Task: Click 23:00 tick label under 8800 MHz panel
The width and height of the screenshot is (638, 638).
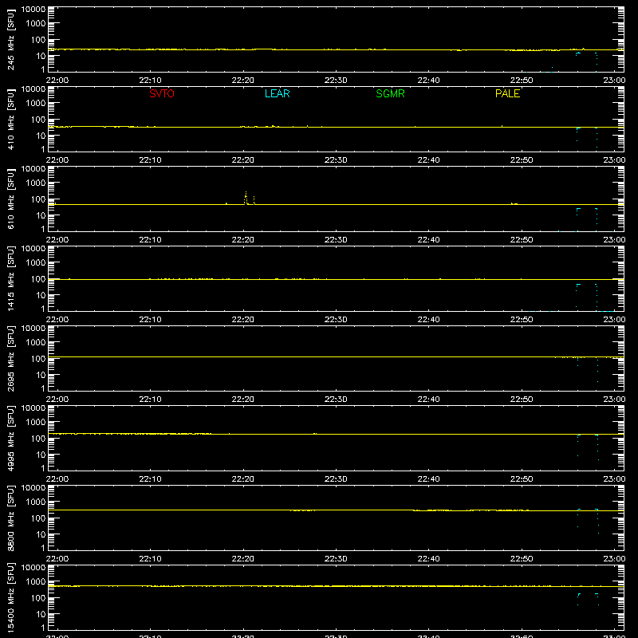Action: pyautogui.click(x=614, y=559)
